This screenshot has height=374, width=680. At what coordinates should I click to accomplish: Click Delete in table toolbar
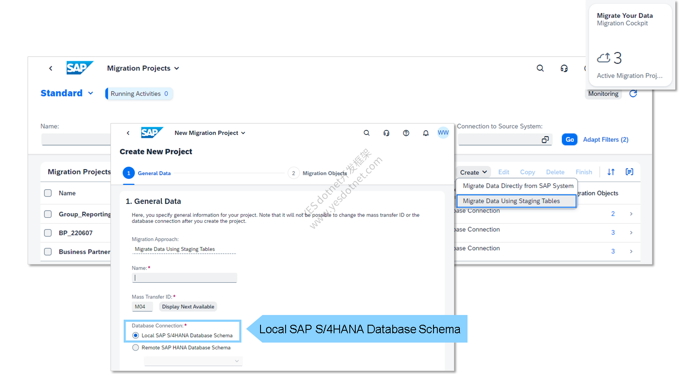[x=555, y=172]
